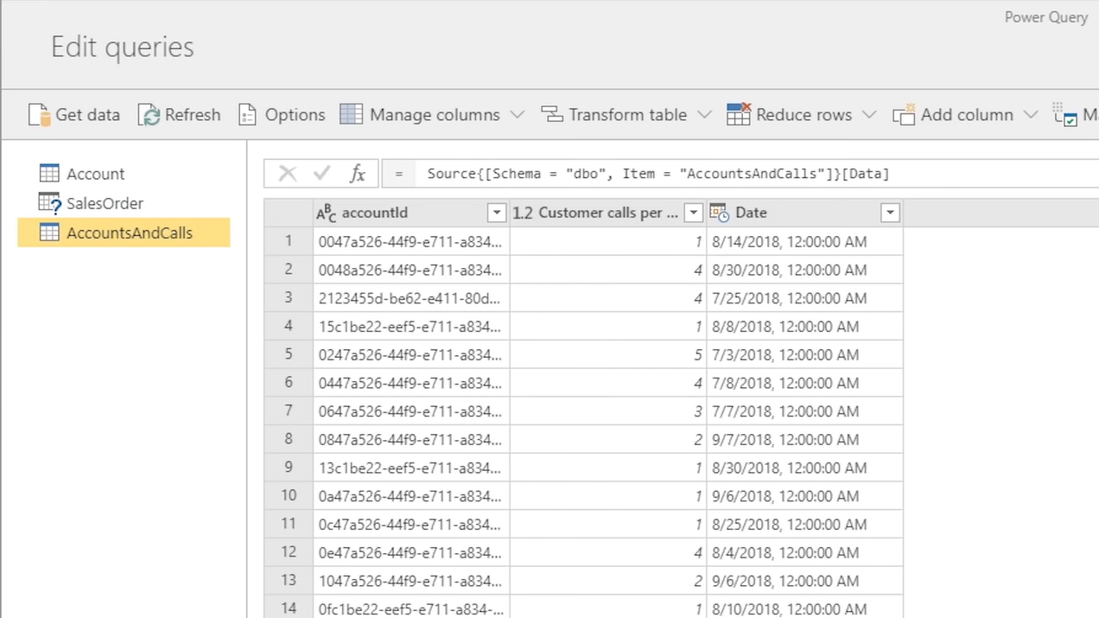Screen dimensions: 1099x618
Task: Select the SalesOrder query
Action: click(105, 203)
